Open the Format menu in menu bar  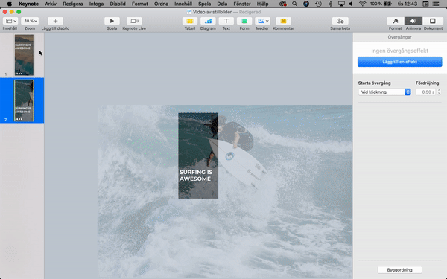[140, 4]
